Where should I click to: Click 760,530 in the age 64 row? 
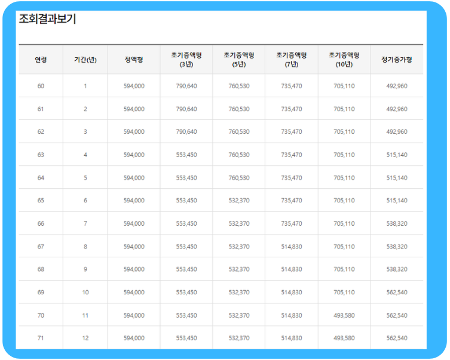pyautogui.click(x=239, y=178)
